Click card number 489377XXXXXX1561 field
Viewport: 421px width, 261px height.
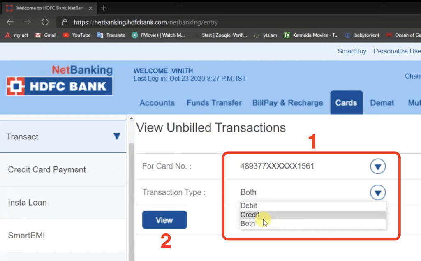pos(277,166)
